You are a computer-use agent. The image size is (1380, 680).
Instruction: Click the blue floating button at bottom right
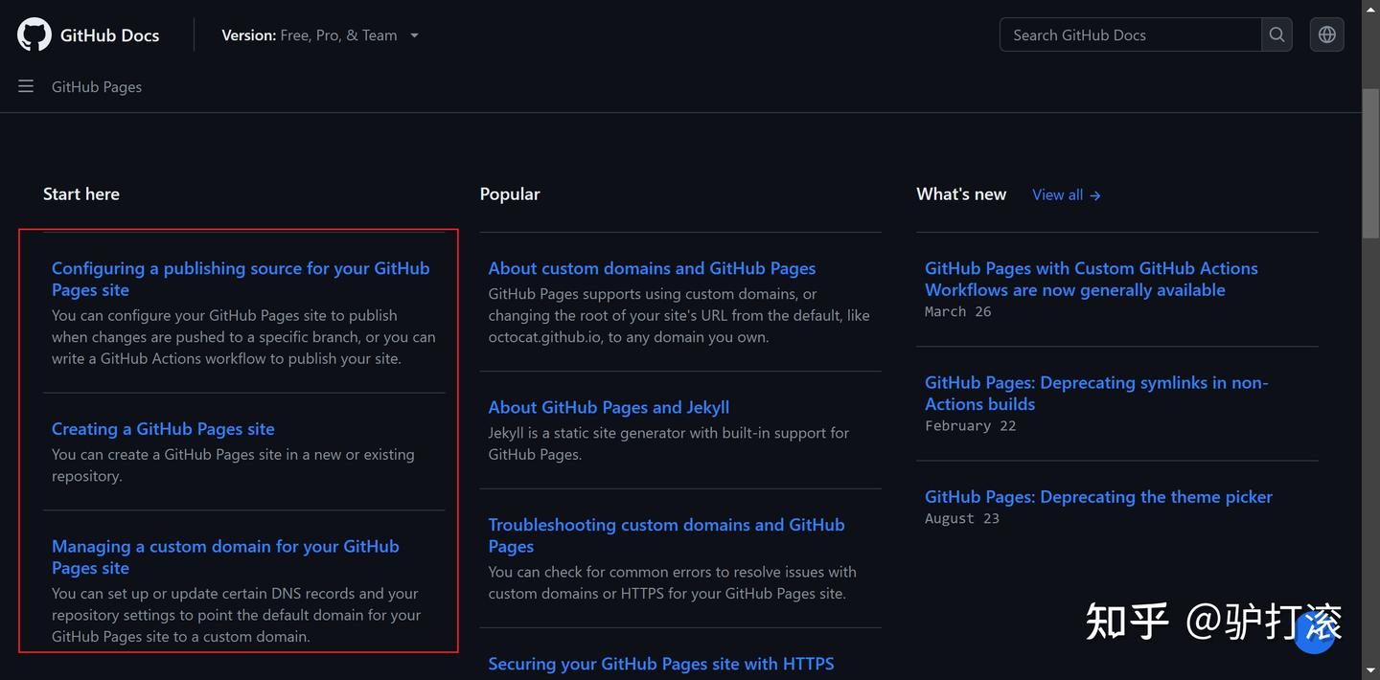tap(1314, 634)
